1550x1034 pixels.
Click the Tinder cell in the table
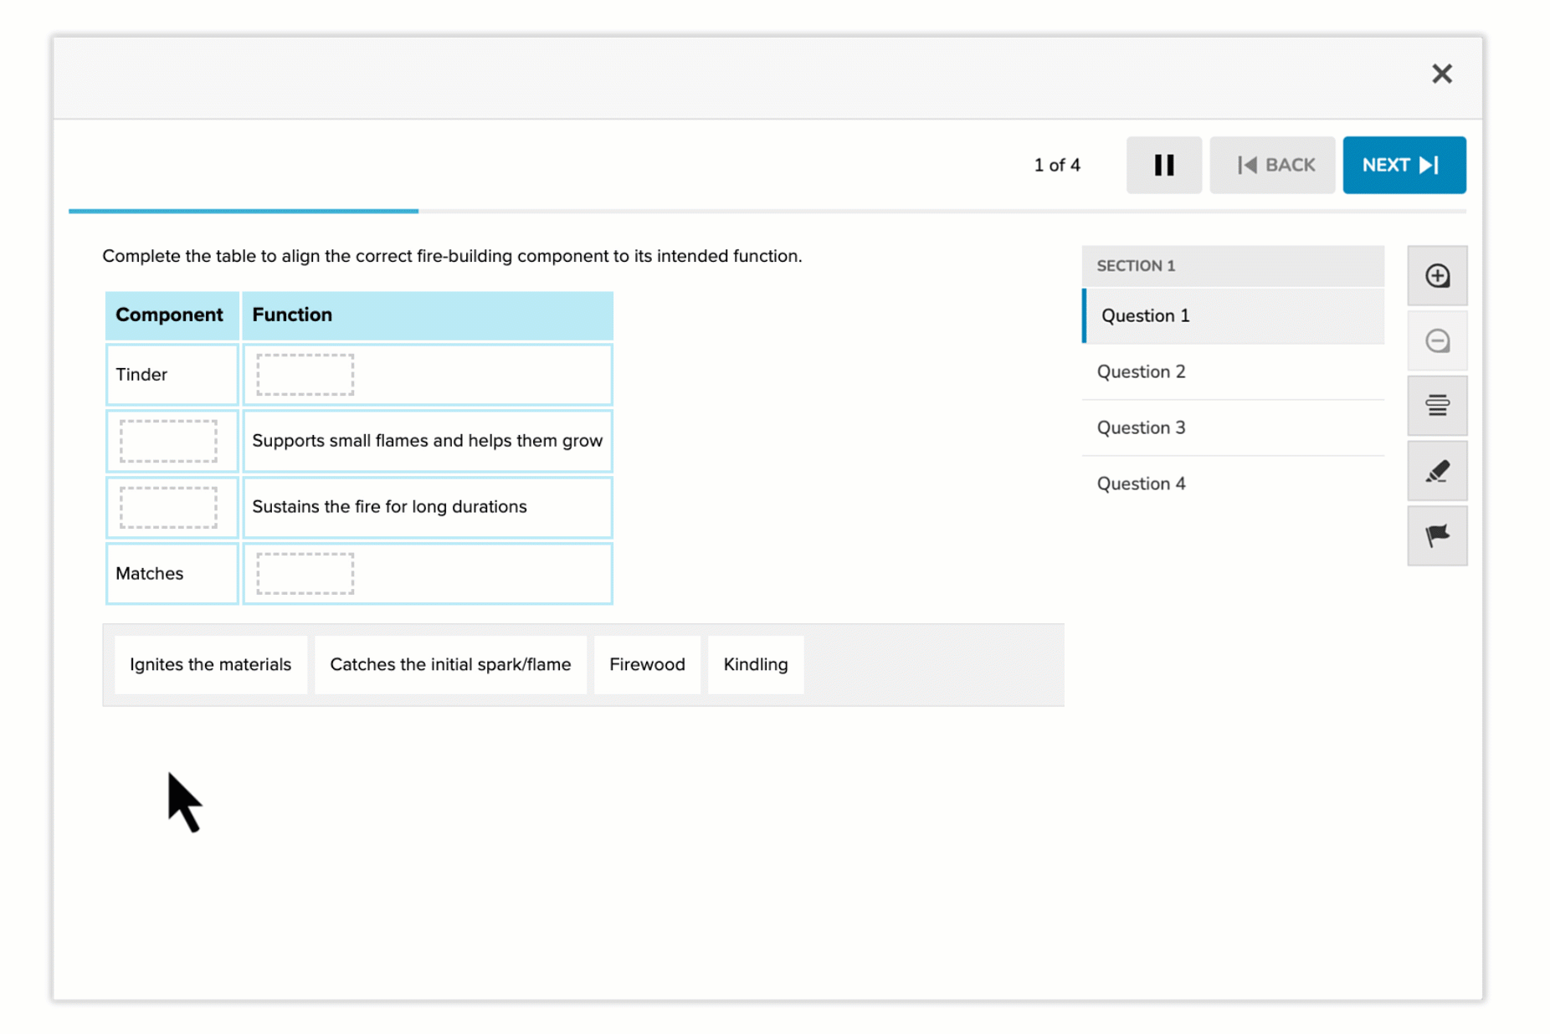(172, 374)
